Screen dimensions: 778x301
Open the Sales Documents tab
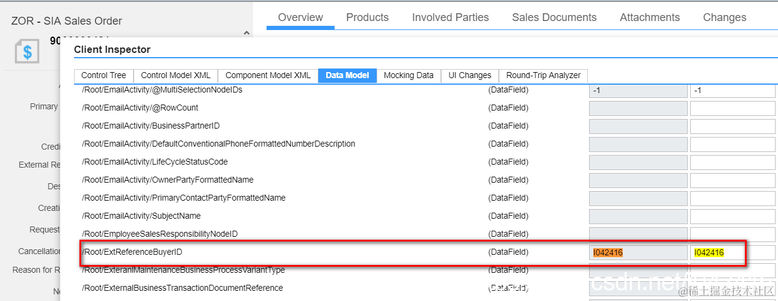(554, 17)
